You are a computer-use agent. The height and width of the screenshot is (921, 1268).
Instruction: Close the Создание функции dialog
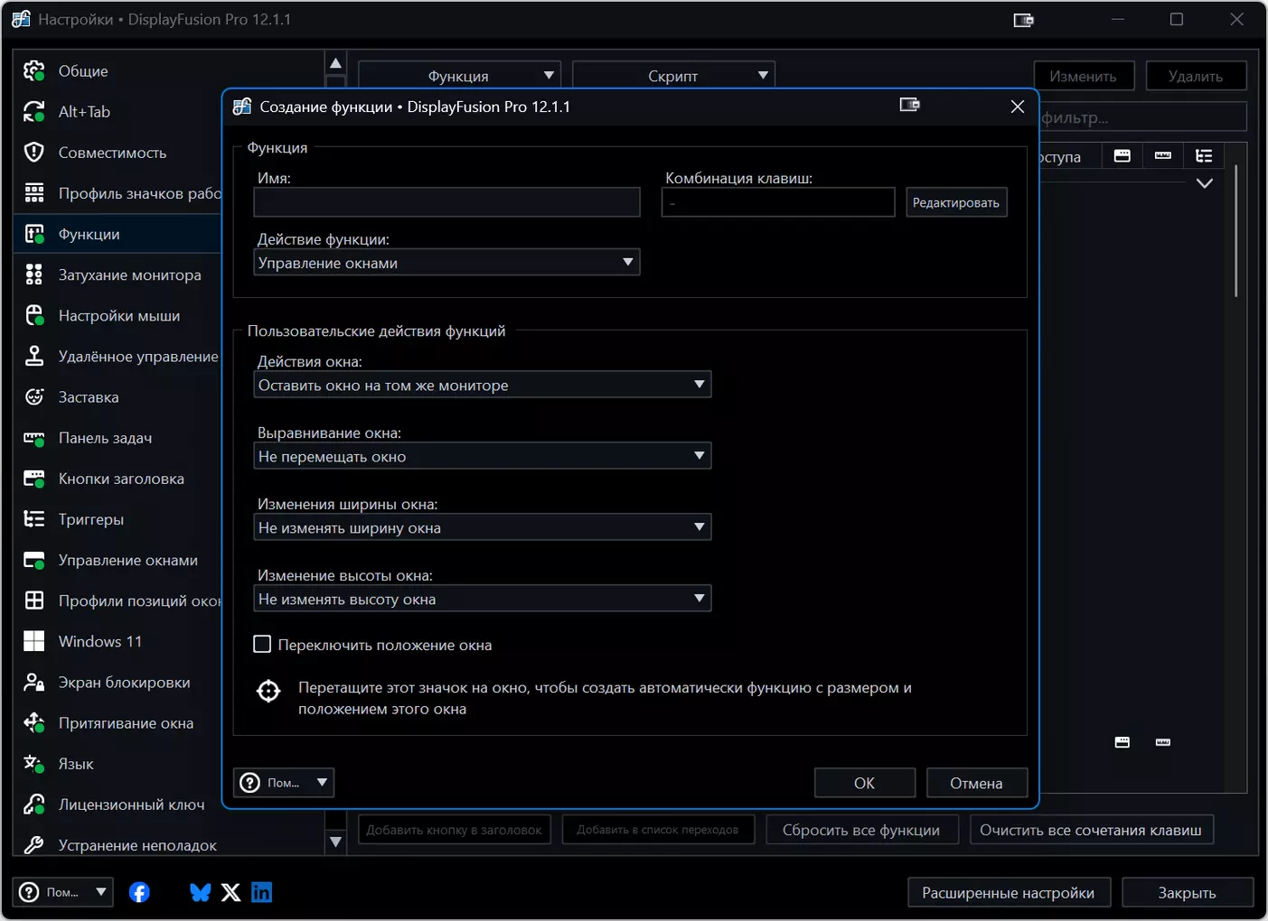pos(1018,107)
